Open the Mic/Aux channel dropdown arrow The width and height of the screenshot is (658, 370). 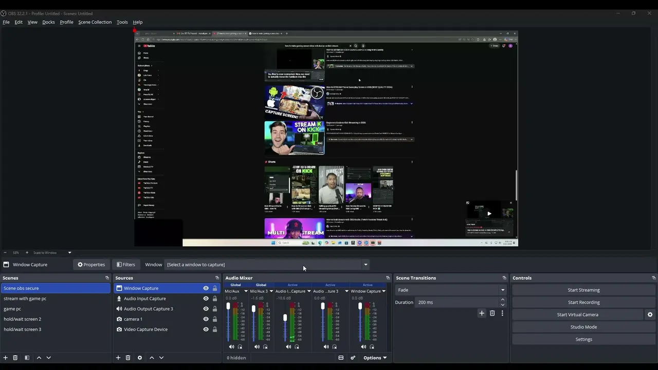click(246, 291)
